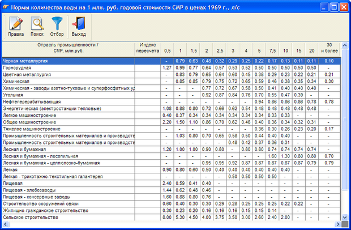Viewport: 351px width, 230px height.
Task: Select Жилищно-гражданское строительство row
Action: [x=171, y=211]
